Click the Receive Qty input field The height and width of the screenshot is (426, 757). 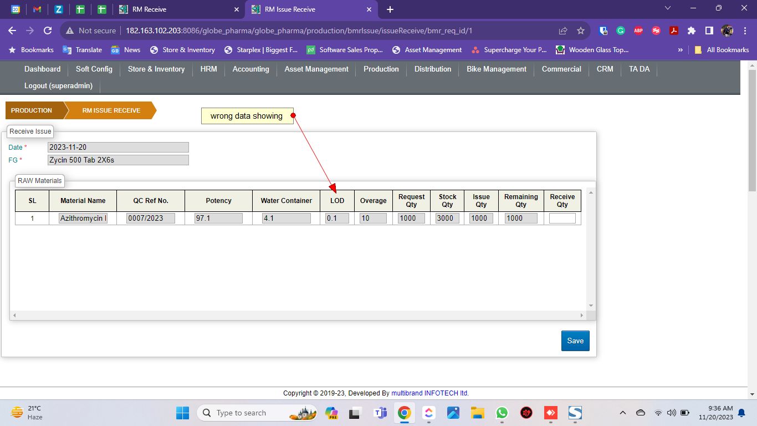[x=562, y=219]
